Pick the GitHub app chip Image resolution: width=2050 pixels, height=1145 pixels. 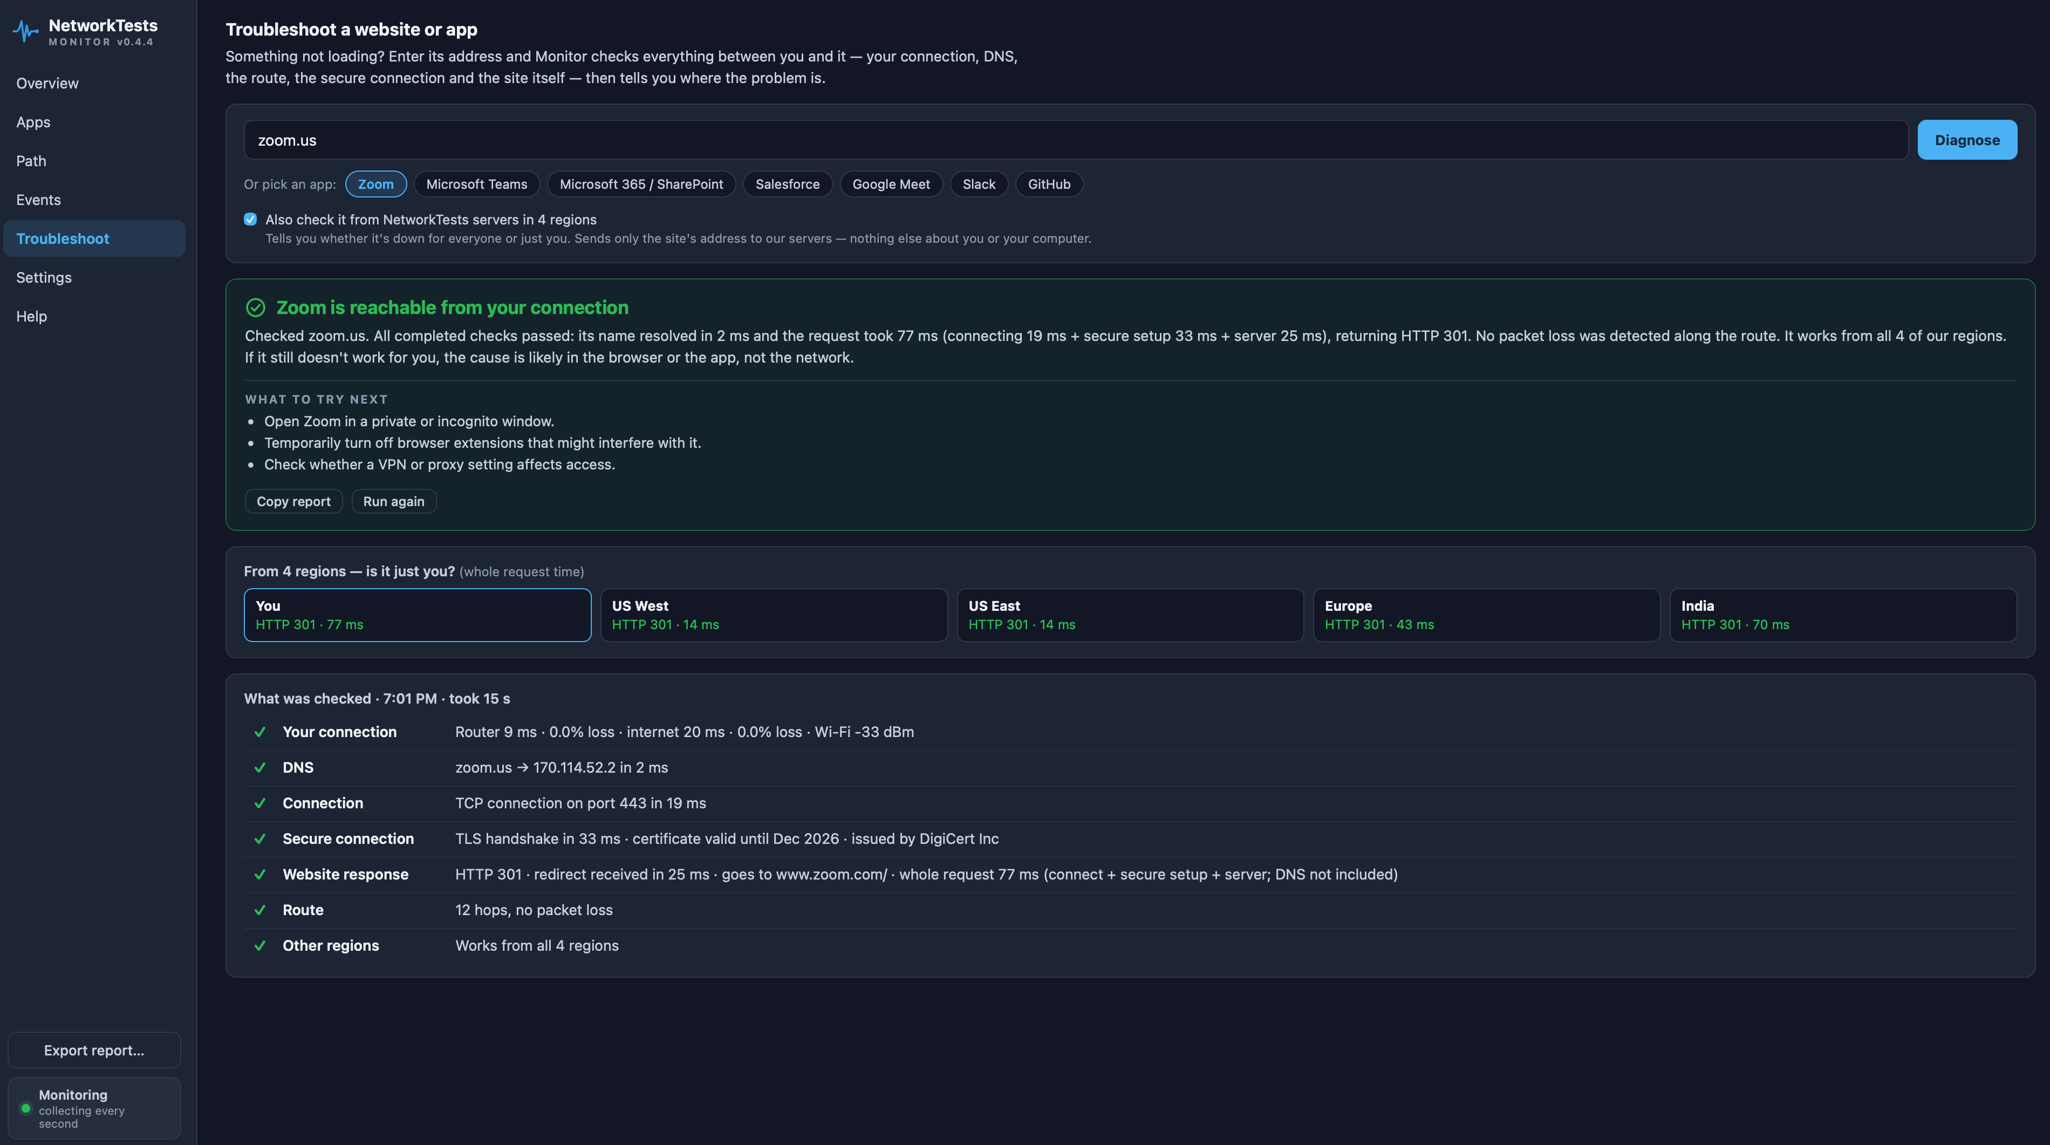tap(1049, 184)
